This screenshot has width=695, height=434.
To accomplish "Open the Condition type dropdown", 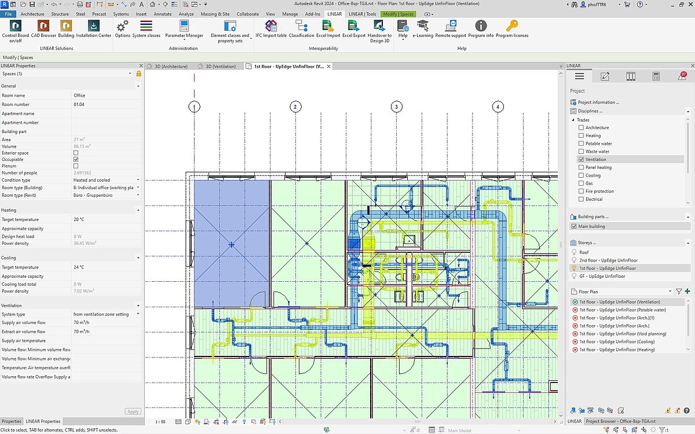I will [x=138, y=180].
